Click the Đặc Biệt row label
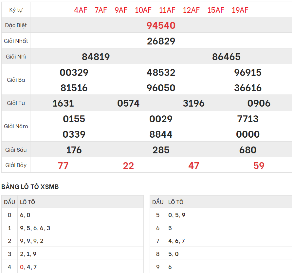294x275 pixels. tap(16, 26)
